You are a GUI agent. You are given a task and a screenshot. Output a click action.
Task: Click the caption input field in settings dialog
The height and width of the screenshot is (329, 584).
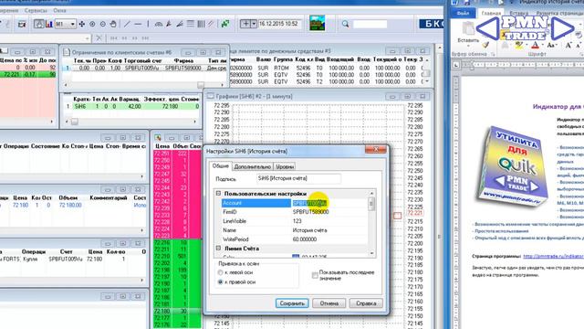point(298,179)
